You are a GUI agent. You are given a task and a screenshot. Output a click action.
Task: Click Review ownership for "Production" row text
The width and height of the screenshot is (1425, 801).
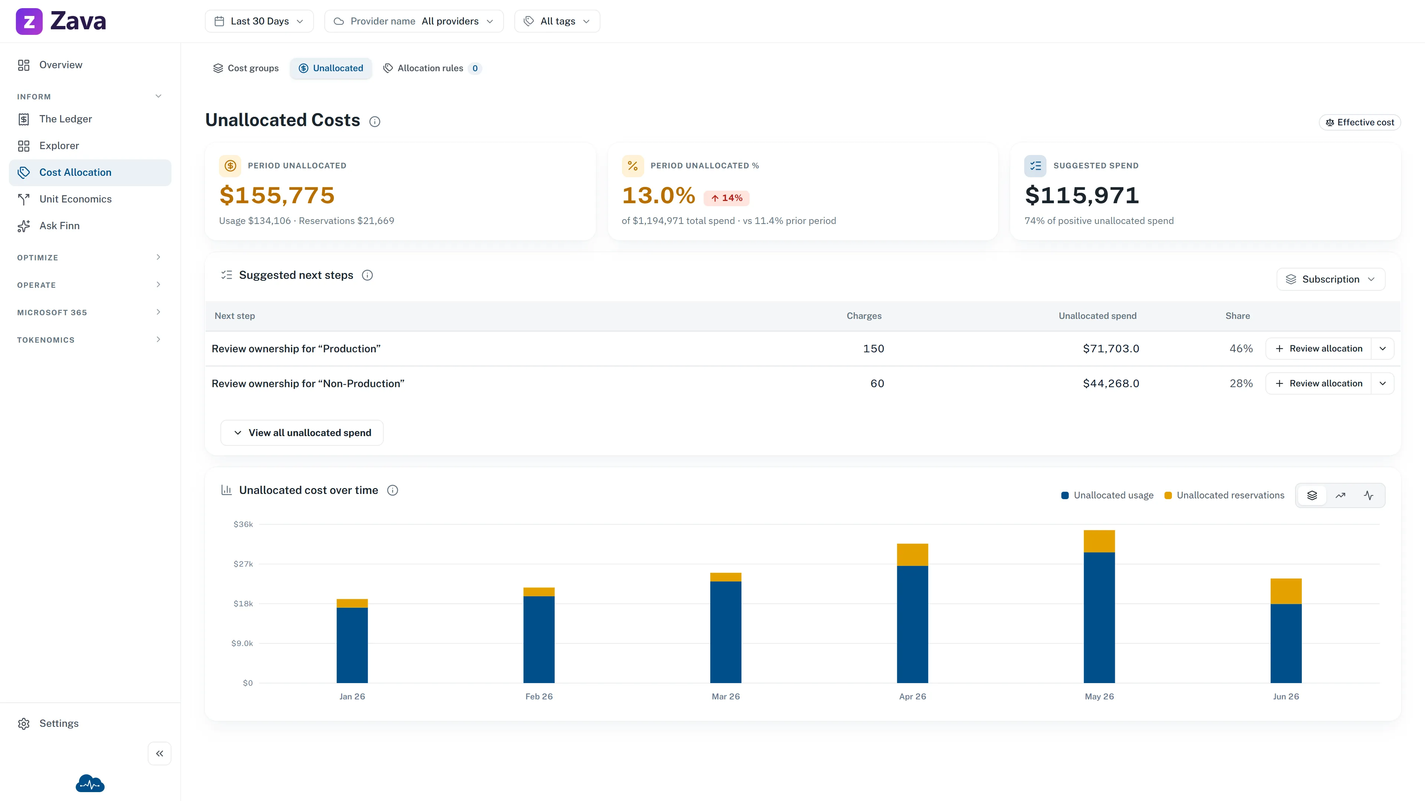[x=296, y=349]
